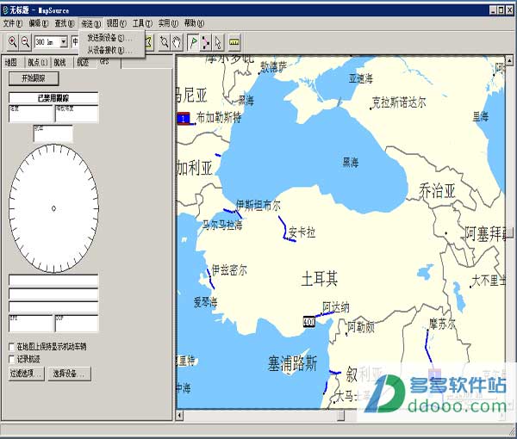
Task: Open the 帮助(H) menu
Action: (x=194, y=23)
